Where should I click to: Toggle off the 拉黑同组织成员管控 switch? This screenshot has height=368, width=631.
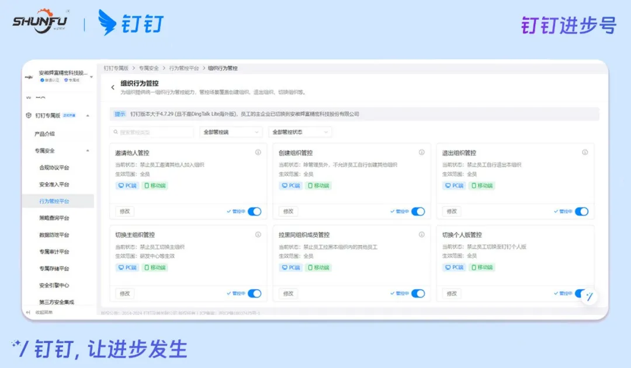[418, 294]
